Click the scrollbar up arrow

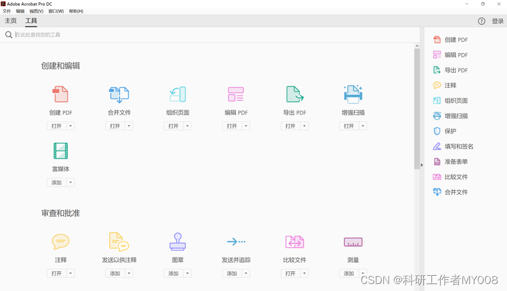tap(417, 46)
